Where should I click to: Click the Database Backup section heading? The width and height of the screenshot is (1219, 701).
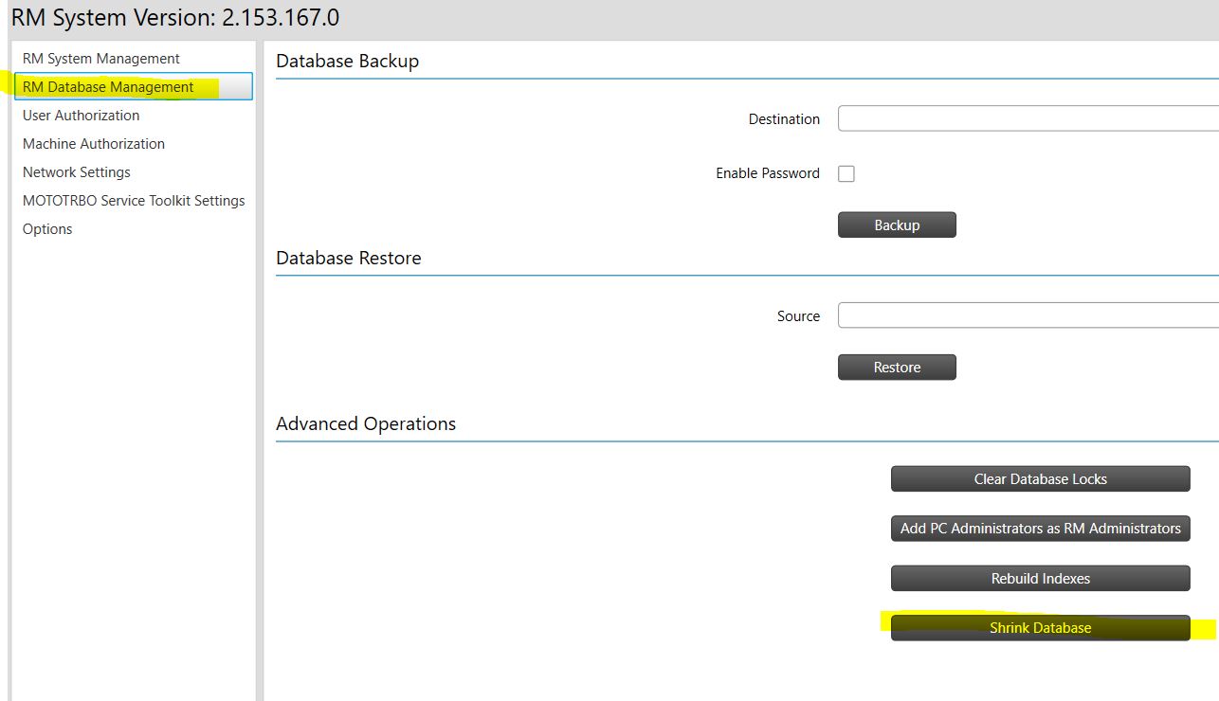click(347, 61)
